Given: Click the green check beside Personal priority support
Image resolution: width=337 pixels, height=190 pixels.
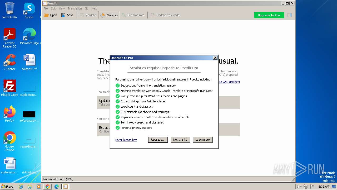Looking at the screenshot, I should 118,128.
